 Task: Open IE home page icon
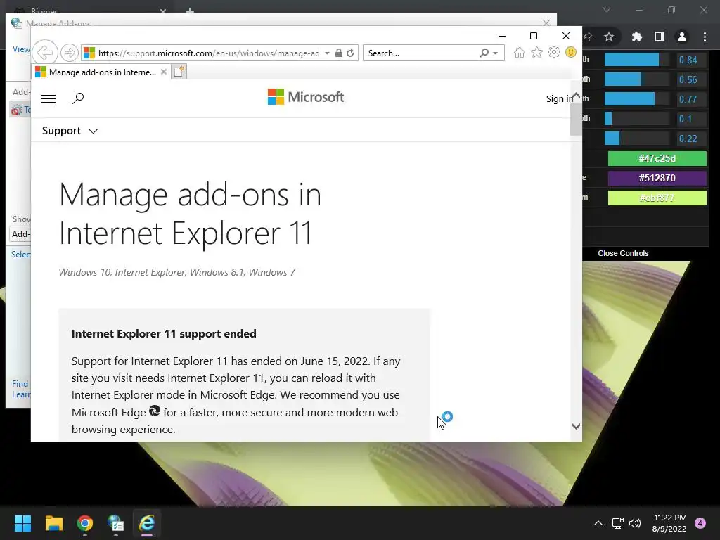(520, 52)
